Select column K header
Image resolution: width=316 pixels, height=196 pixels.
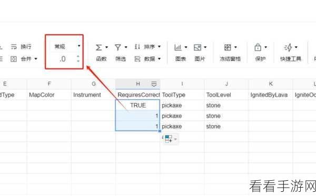(x=271, y=84)
